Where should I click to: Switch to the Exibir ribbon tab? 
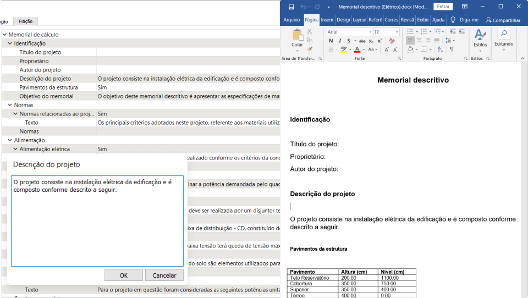click(x=423, y=20)
